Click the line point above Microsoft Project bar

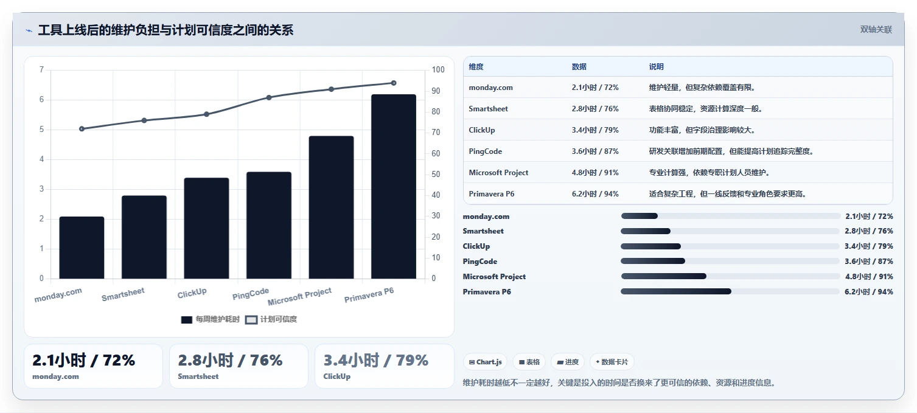click(331, 89)
